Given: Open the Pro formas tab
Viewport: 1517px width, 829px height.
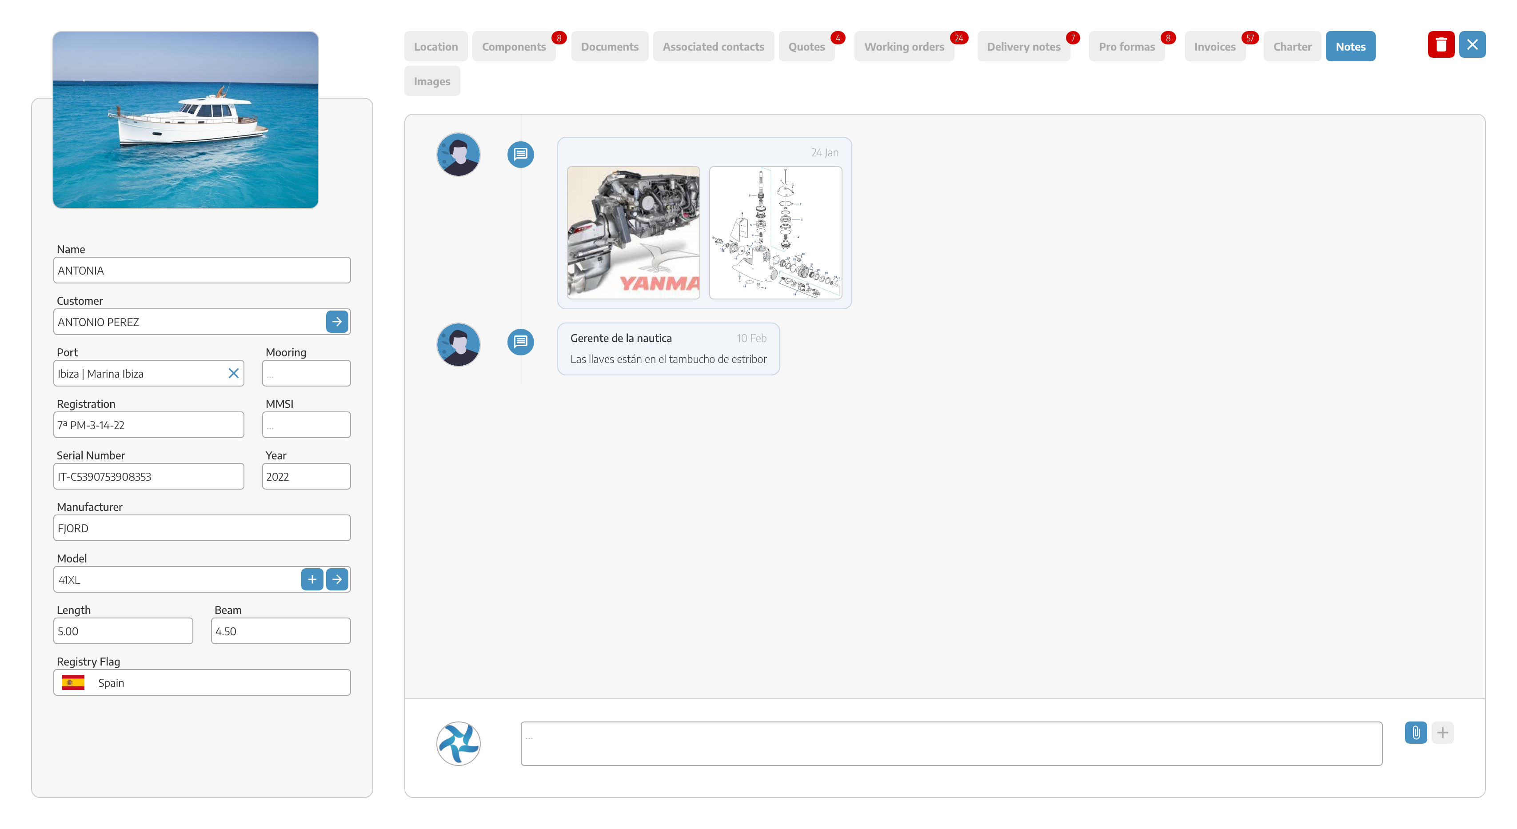Looking at the screenshot, I should click(x=1126, y=46).
